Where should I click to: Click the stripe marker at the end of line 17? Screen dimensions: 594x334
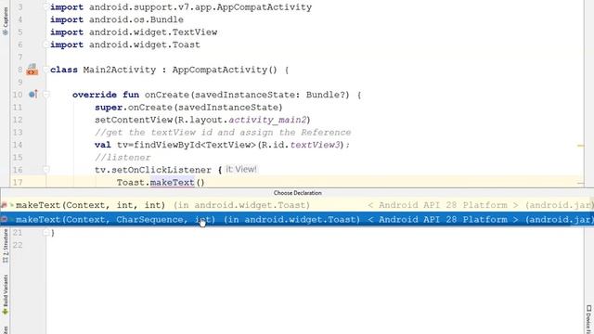coord(580,183)
